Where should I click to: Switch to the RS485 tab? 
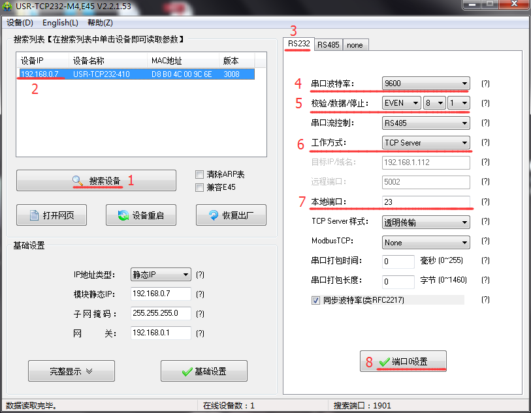click(x=328, y=45)
